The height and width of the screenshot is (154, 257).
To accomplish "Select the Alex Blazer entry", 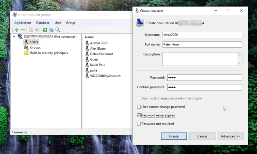I will click(98, 48).
